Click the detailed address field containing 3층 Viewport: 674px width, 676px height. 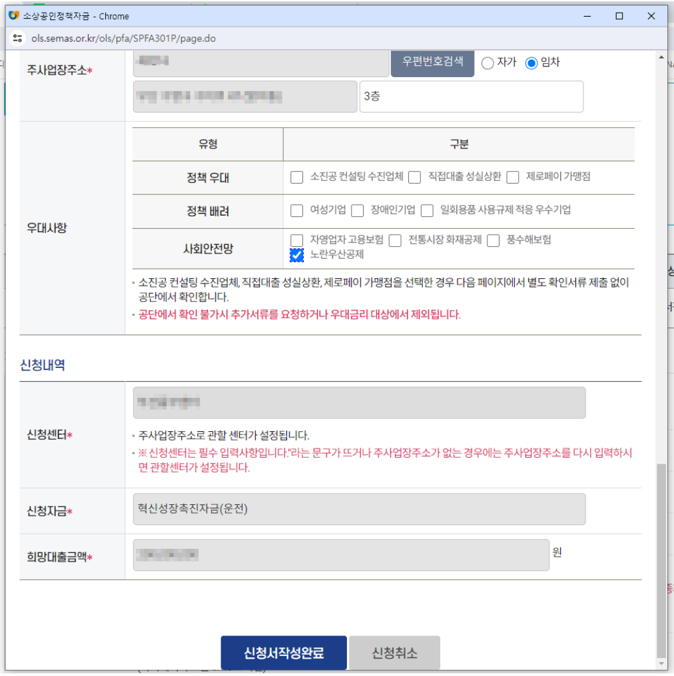(x=471, y=96)
